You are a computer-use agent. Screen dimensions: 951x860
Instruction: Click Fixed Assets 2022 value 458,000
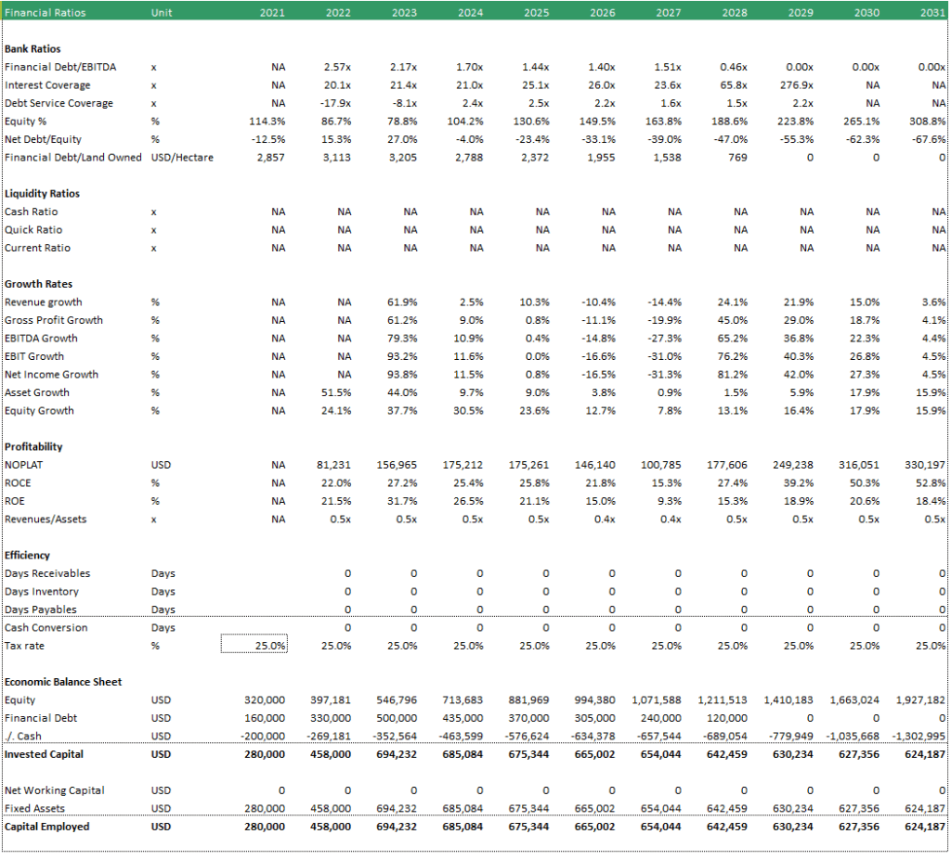coord(331,809)
